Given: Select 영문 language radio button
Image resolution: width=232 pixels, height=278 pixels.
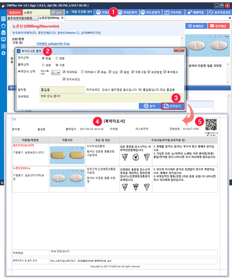Looking at the screenshot, I should [57, 58].
